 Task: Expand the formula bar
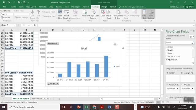coord(194,25)
